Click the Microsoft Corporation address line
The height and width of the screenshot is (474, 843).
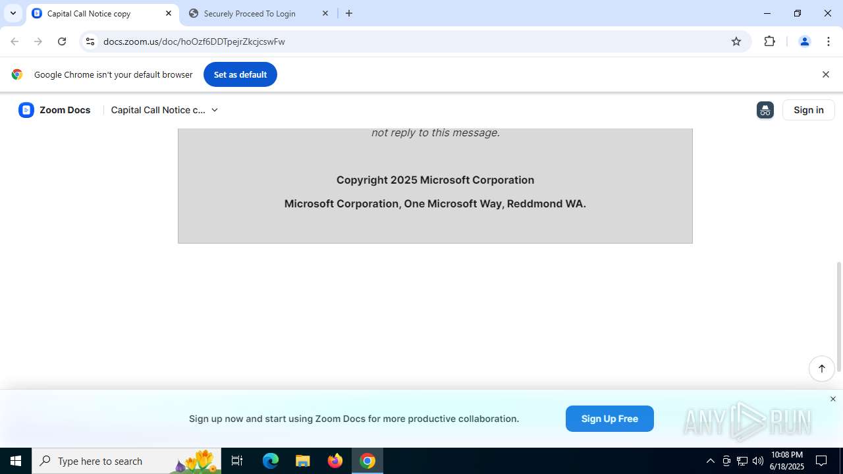click(435, 203)
